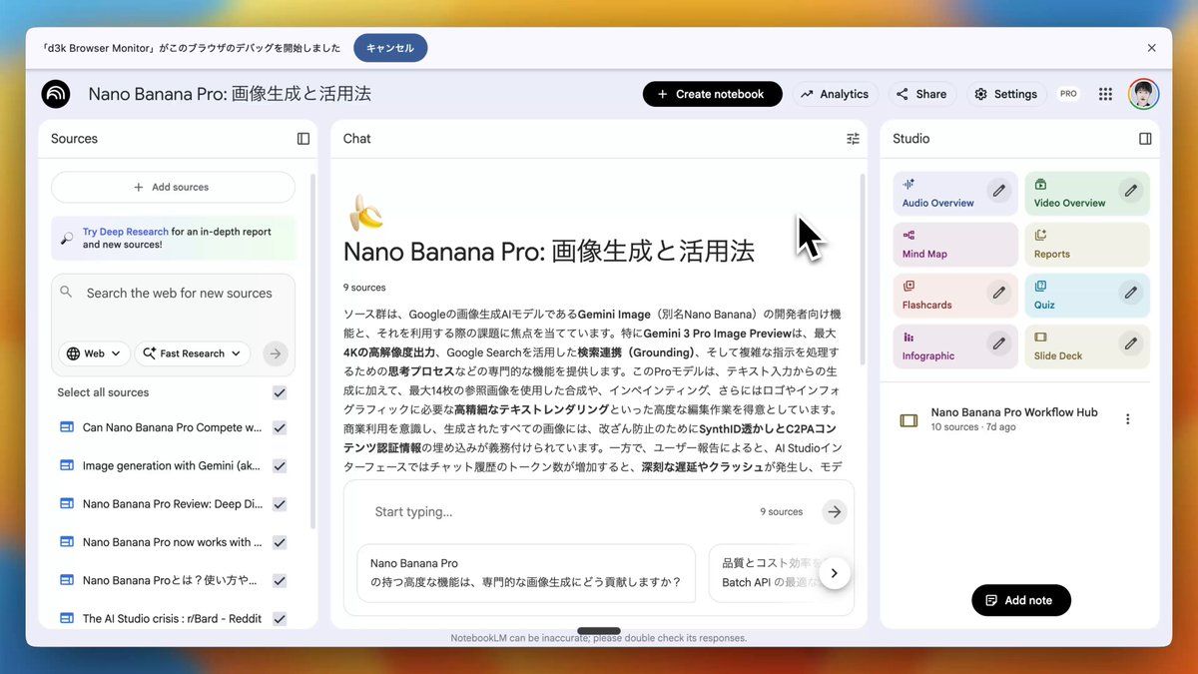Open chat configuration sliders icon
Image resolution: width=1198 pixels, height=674 pixels.
[853, 139]
